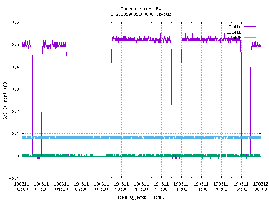Click the x-axis label 'Time (yymmdd HH:MM)'
The image size is (269, 201).
click(x=141, y=197)
